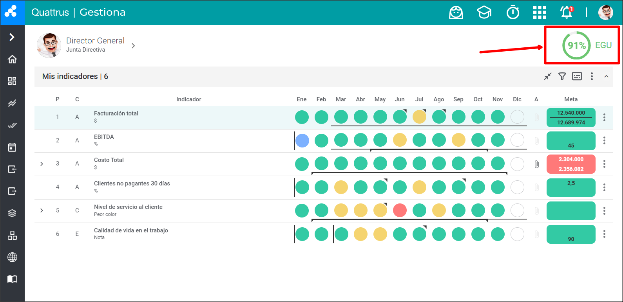
Task: Click the 91% EGU progress indicator
Action: click(577, 45)
